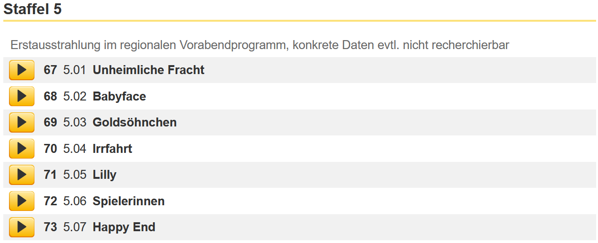Select the Happy End episode title
Viewport: 598px width, 243px height.
[x=124, y=227]
